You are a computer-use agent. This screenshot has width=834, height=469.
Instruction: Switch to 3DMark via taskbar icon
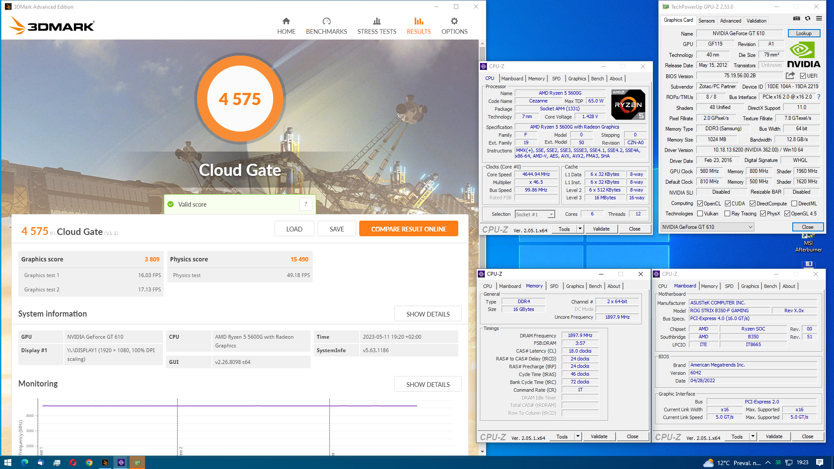click(105, 462)
